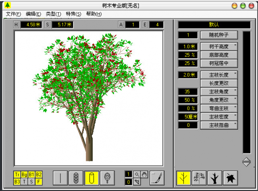The height and width of the screenshot is (191, 258).
Task: Click the 随机种子 button
Action: [x=219, y=35]
